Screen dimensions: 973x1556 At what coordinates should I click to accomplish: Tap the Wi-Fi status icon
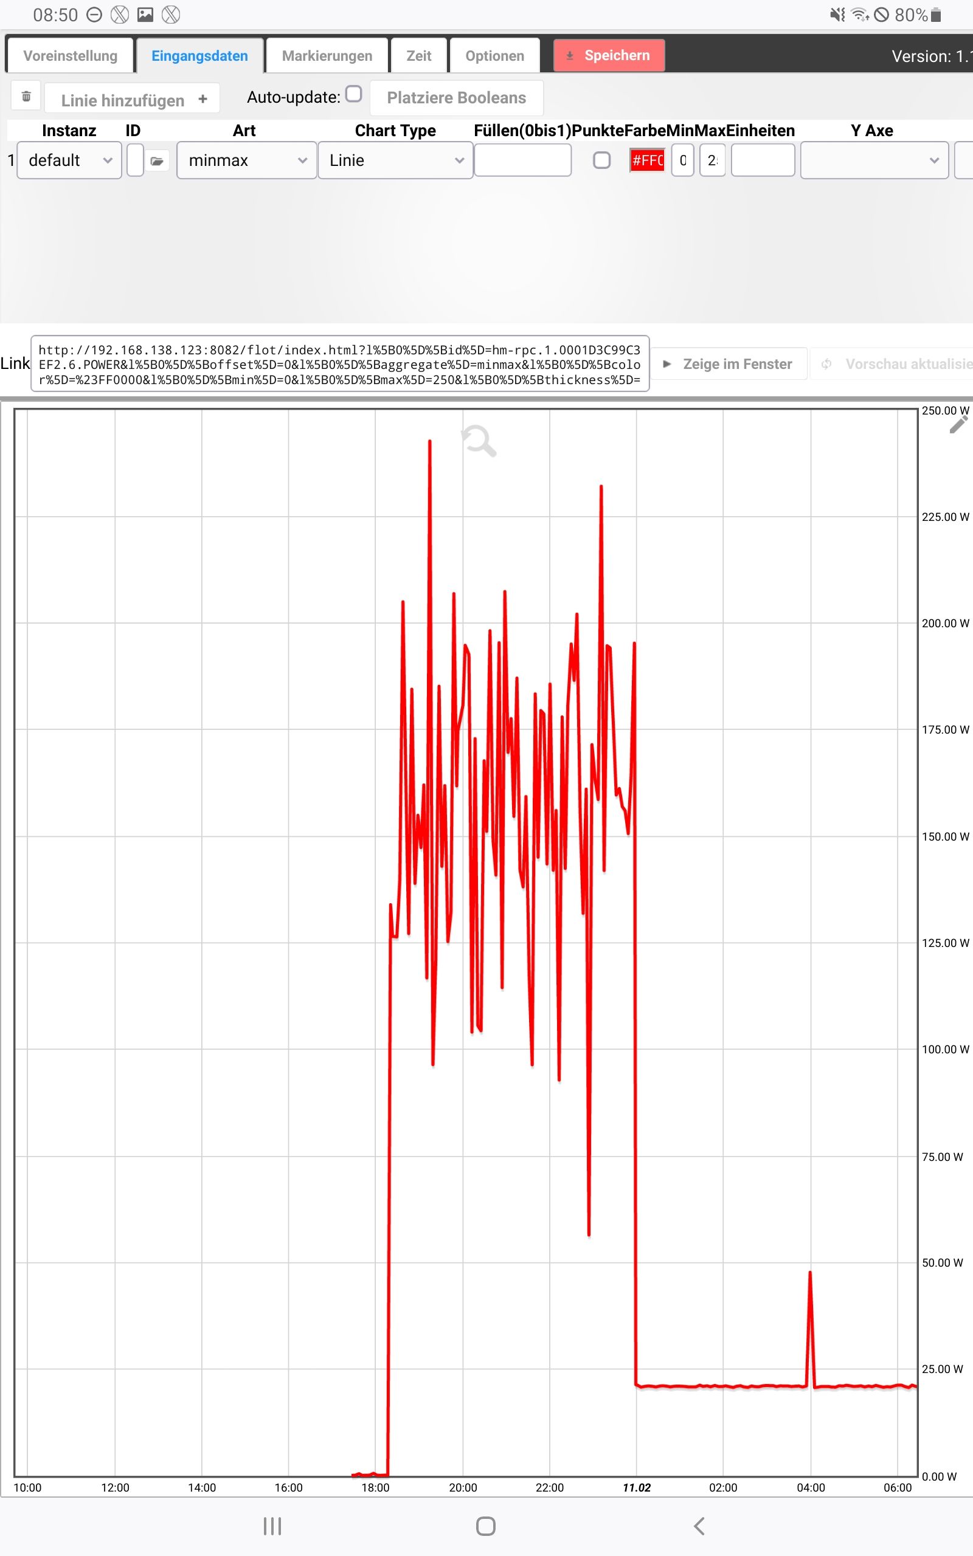click(x=860, y=15)
